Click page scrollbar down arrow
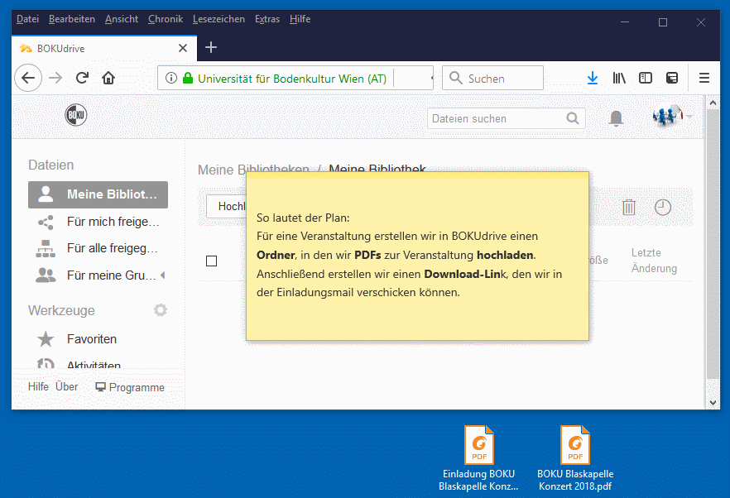 click(x=713, y=403)
